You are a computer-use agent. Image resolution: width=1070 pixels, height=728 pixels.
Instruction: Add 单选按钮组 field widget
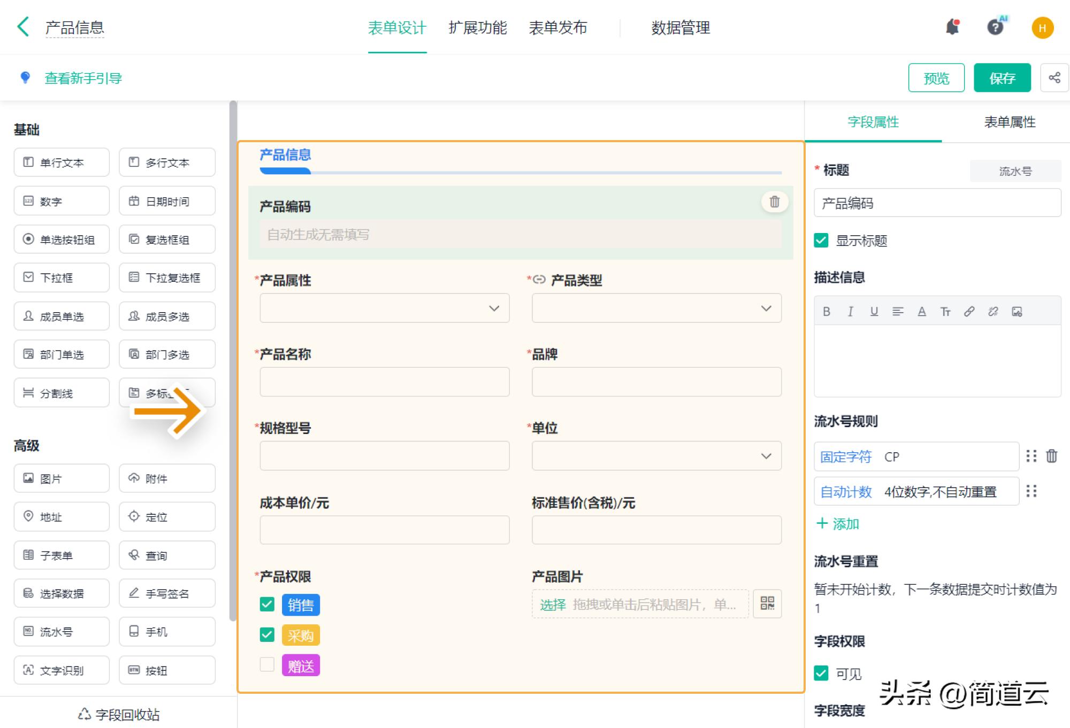click(62, 239)
